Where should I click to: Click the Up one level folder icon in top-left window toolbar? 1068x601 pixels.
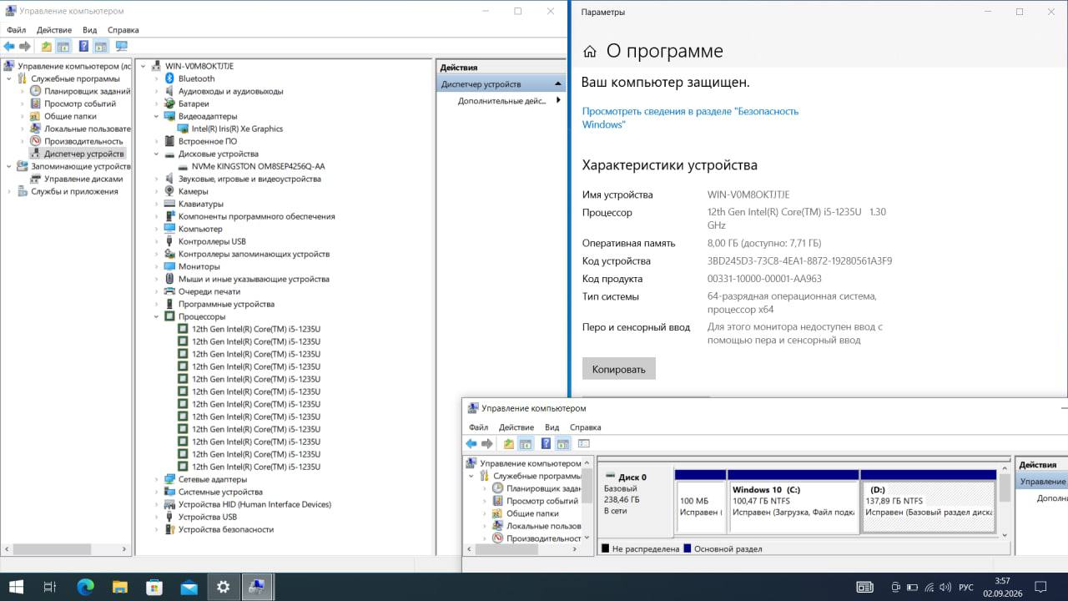point(47,47)
